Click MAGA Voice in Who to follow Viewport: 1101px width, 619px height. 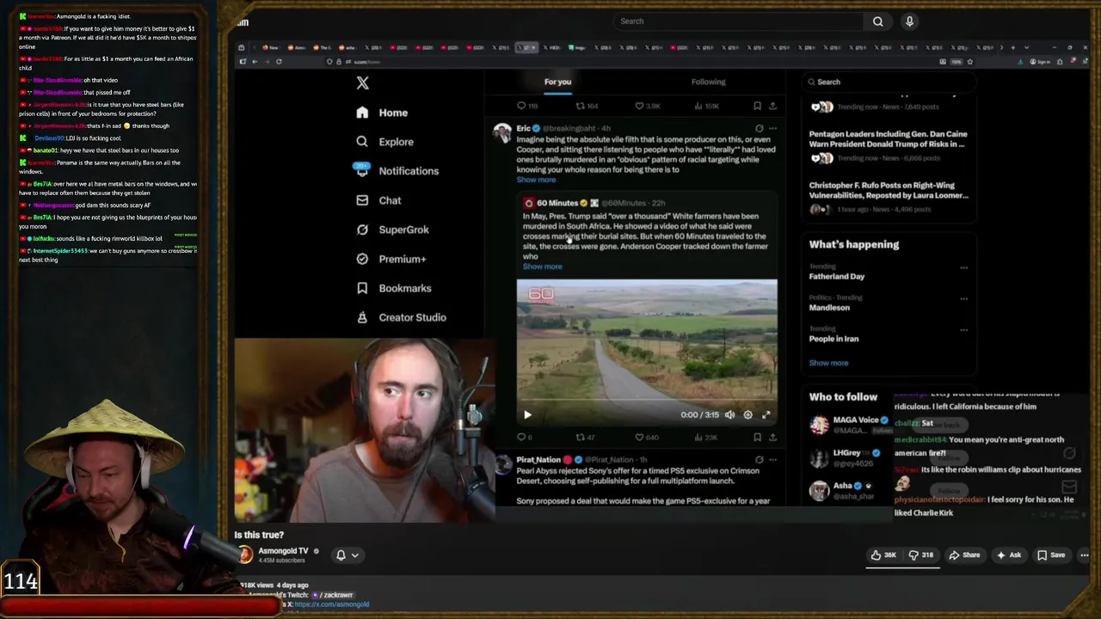click(x=856, y=420)
